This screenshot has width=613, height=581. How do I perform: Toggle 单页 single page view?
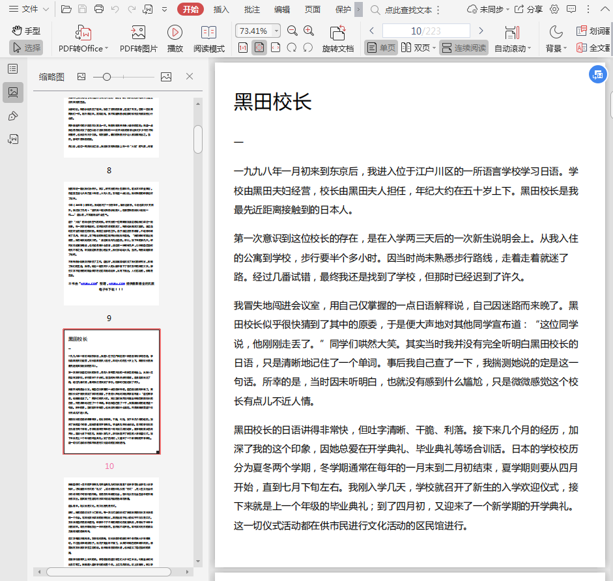coord(380,48)
